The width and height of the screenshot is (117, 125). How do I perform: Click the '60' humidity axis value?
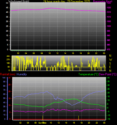click(4, 94)
